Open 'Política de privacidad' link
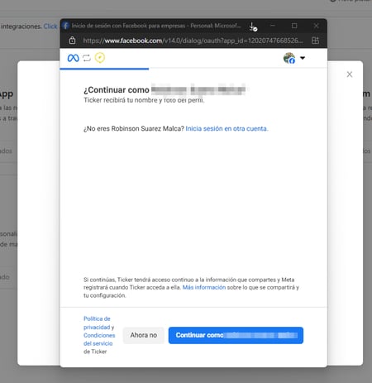This screenshot has width=372, height=383. (x=97, y=323)
